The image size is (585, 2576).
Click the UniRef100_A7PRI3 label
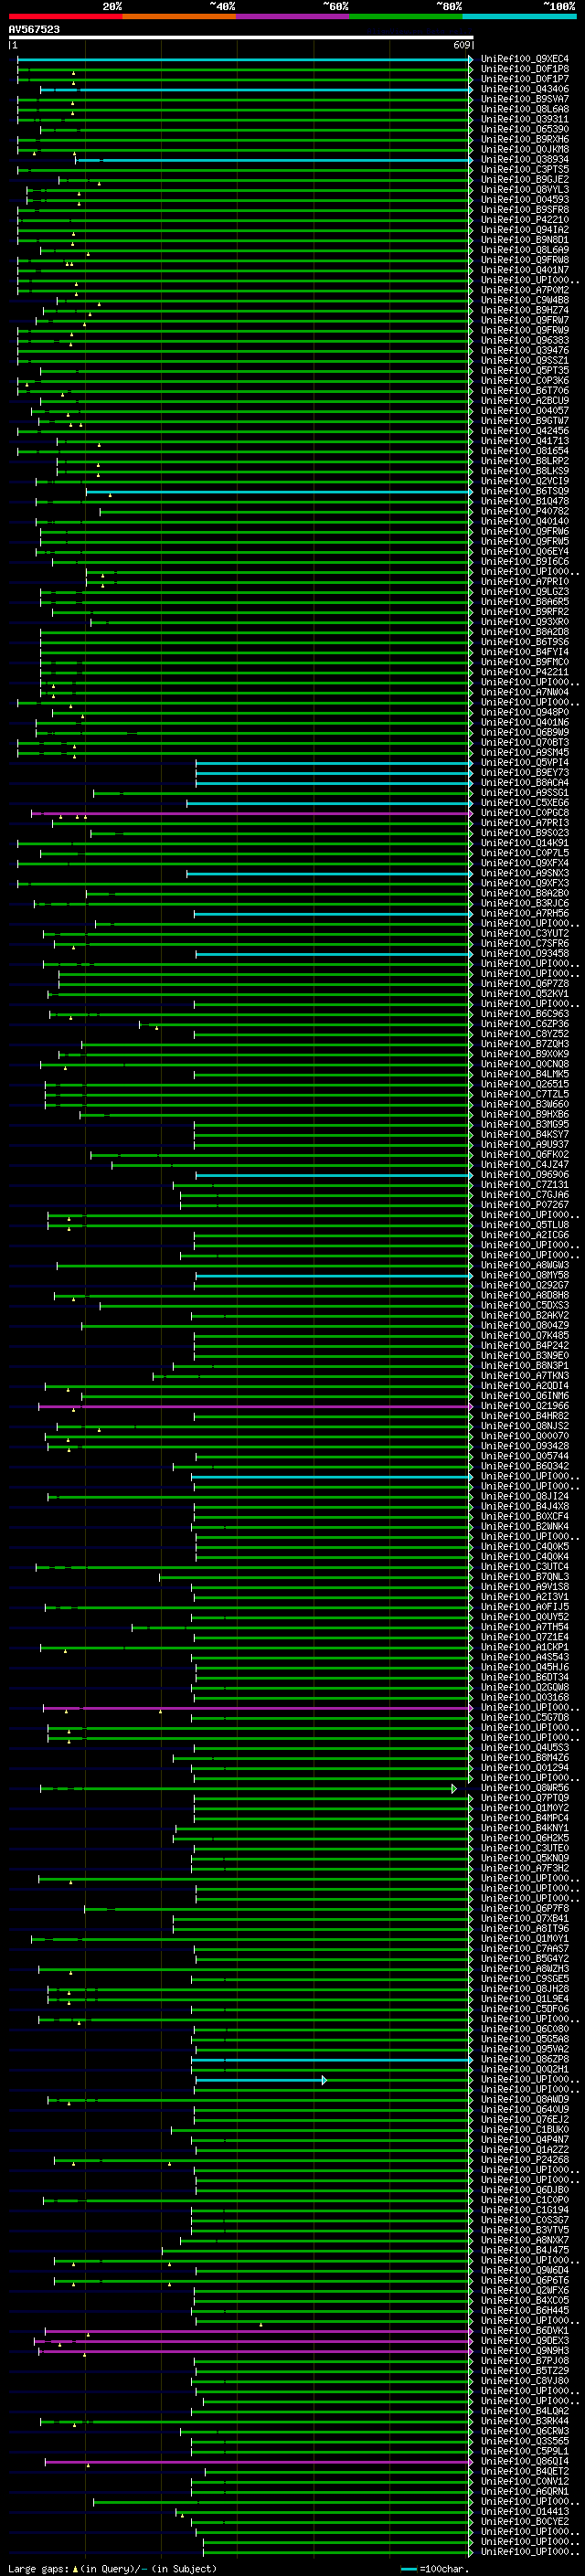pyautogui.click(x=525, y=823)
